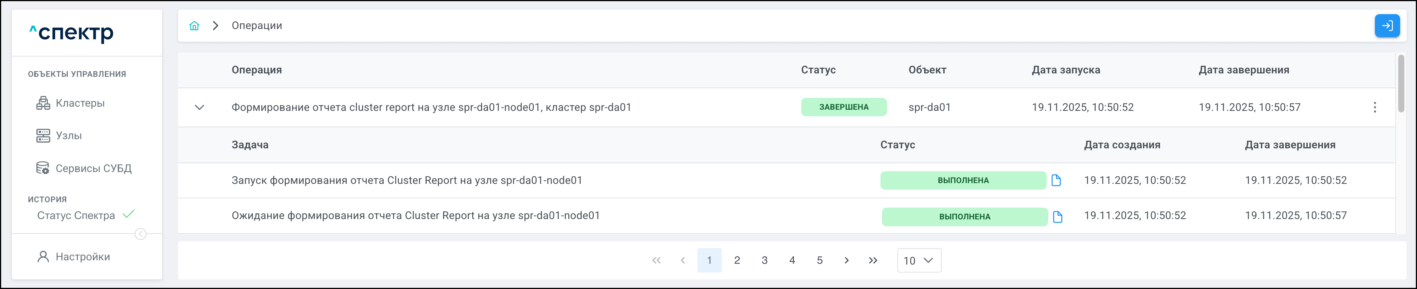The height and width of the screenshot is (289, 1417).
Task: Click the blue logout icon button
Action: click(1387, 26)
